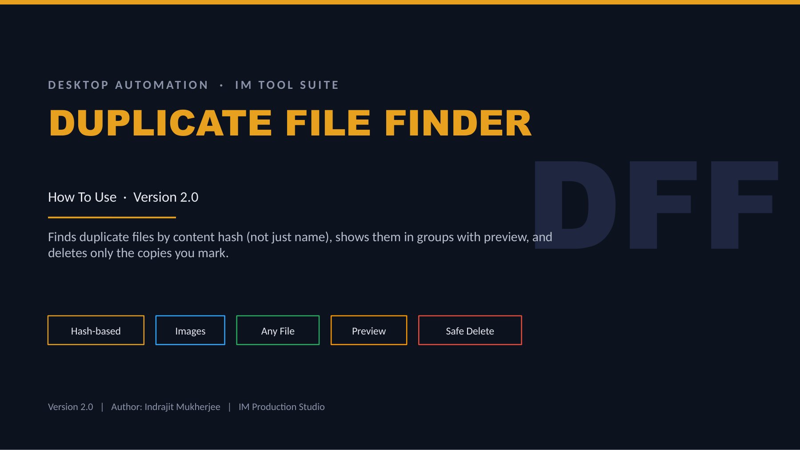This screenshot has height=450, width=800.
Task: Select 'Author: Indrajit Mukherjee' in footer
Action: pyautogui.click(x=166, y=407)
